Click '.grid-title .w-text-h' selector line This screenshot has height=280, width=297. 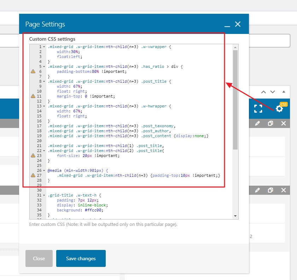72,195
